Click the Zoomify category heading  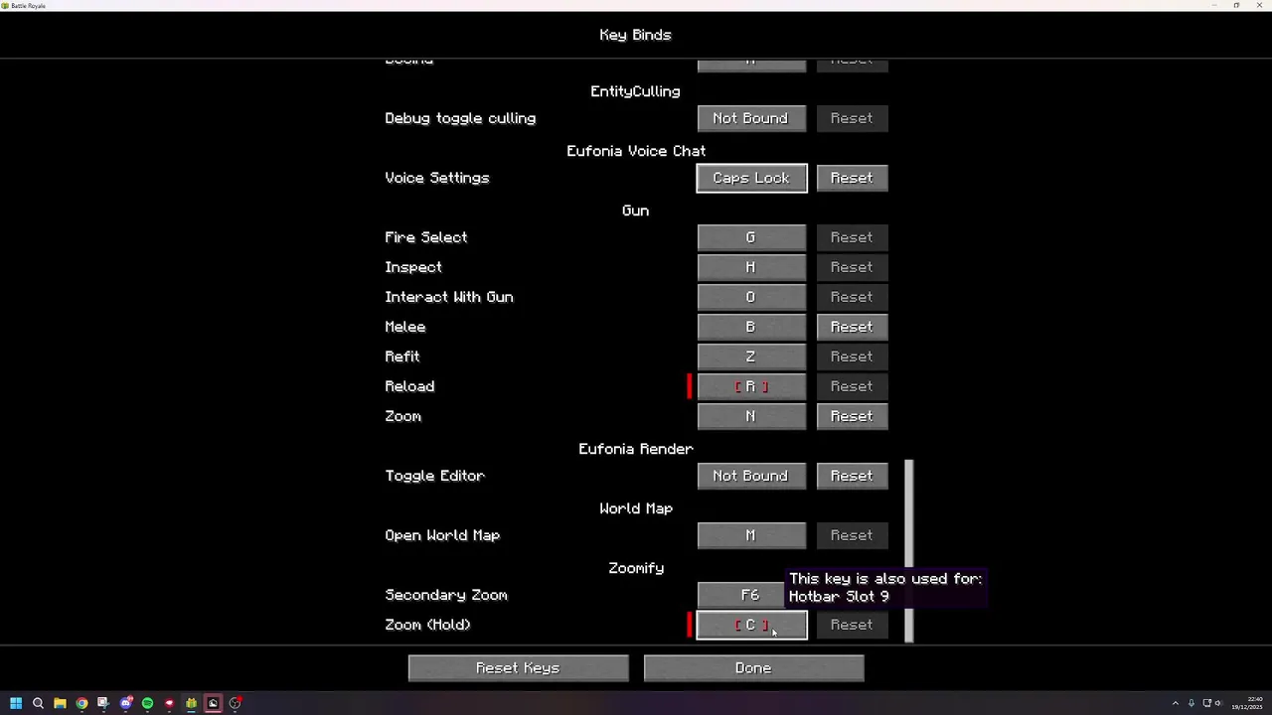pyautogui.click(x=636, y=568)
